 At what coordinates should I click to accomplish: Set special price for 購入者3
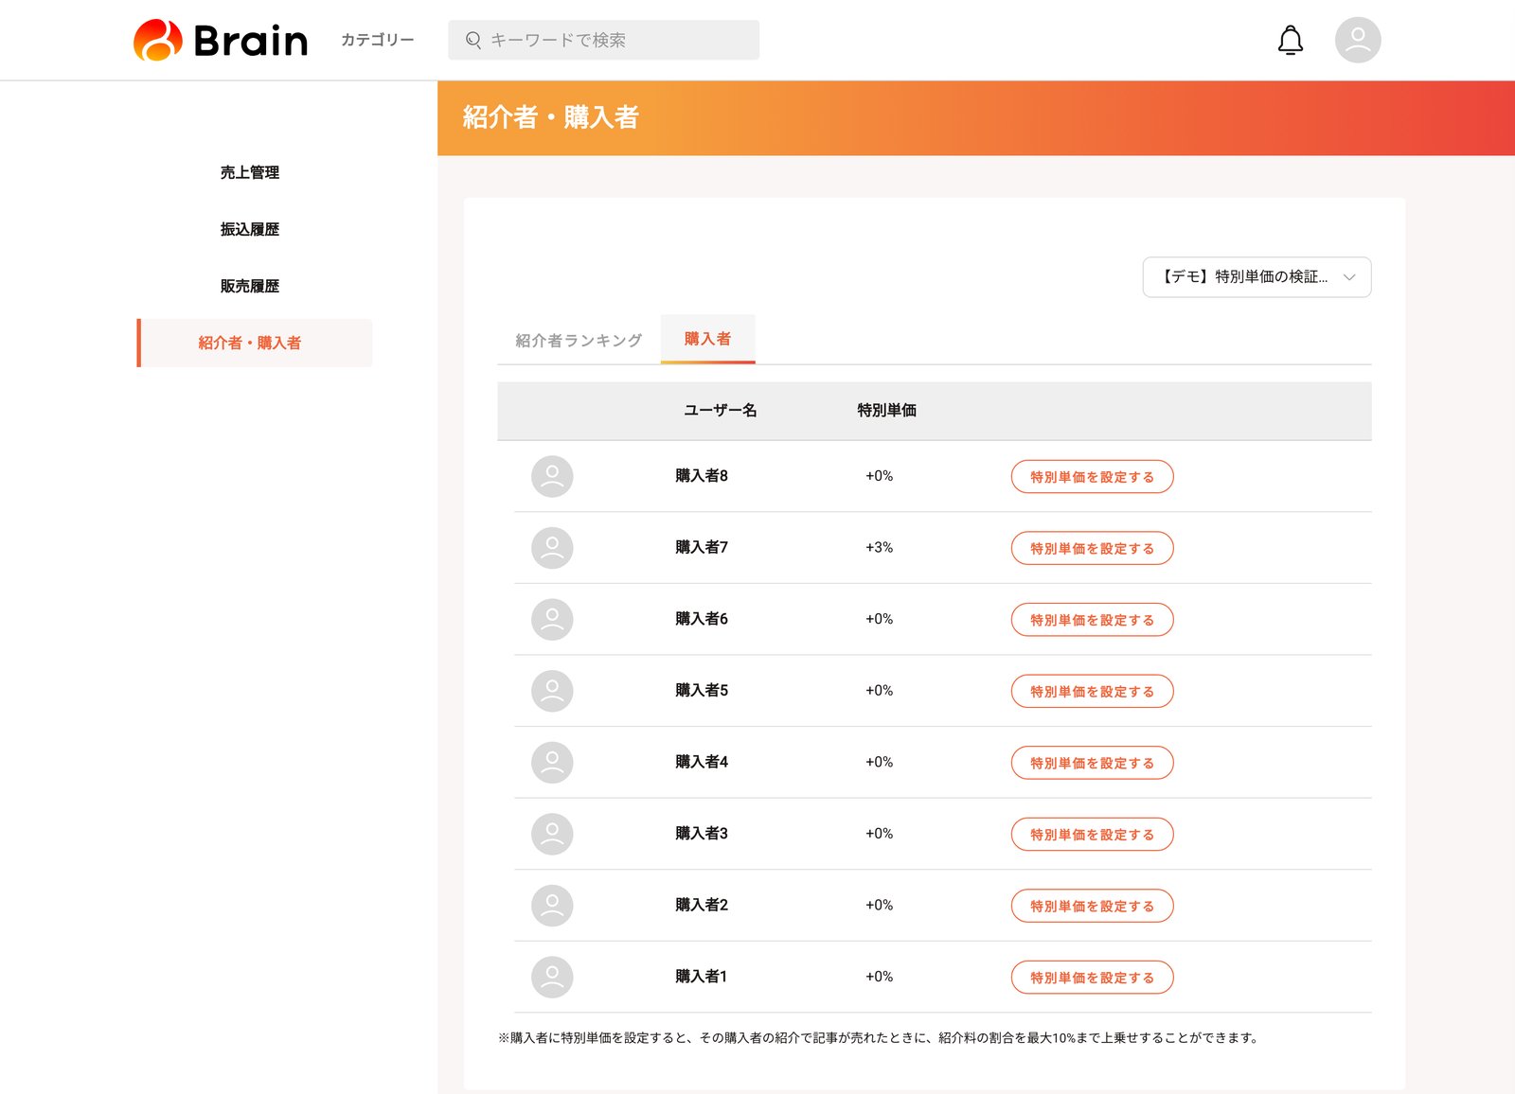(1092, 835)
